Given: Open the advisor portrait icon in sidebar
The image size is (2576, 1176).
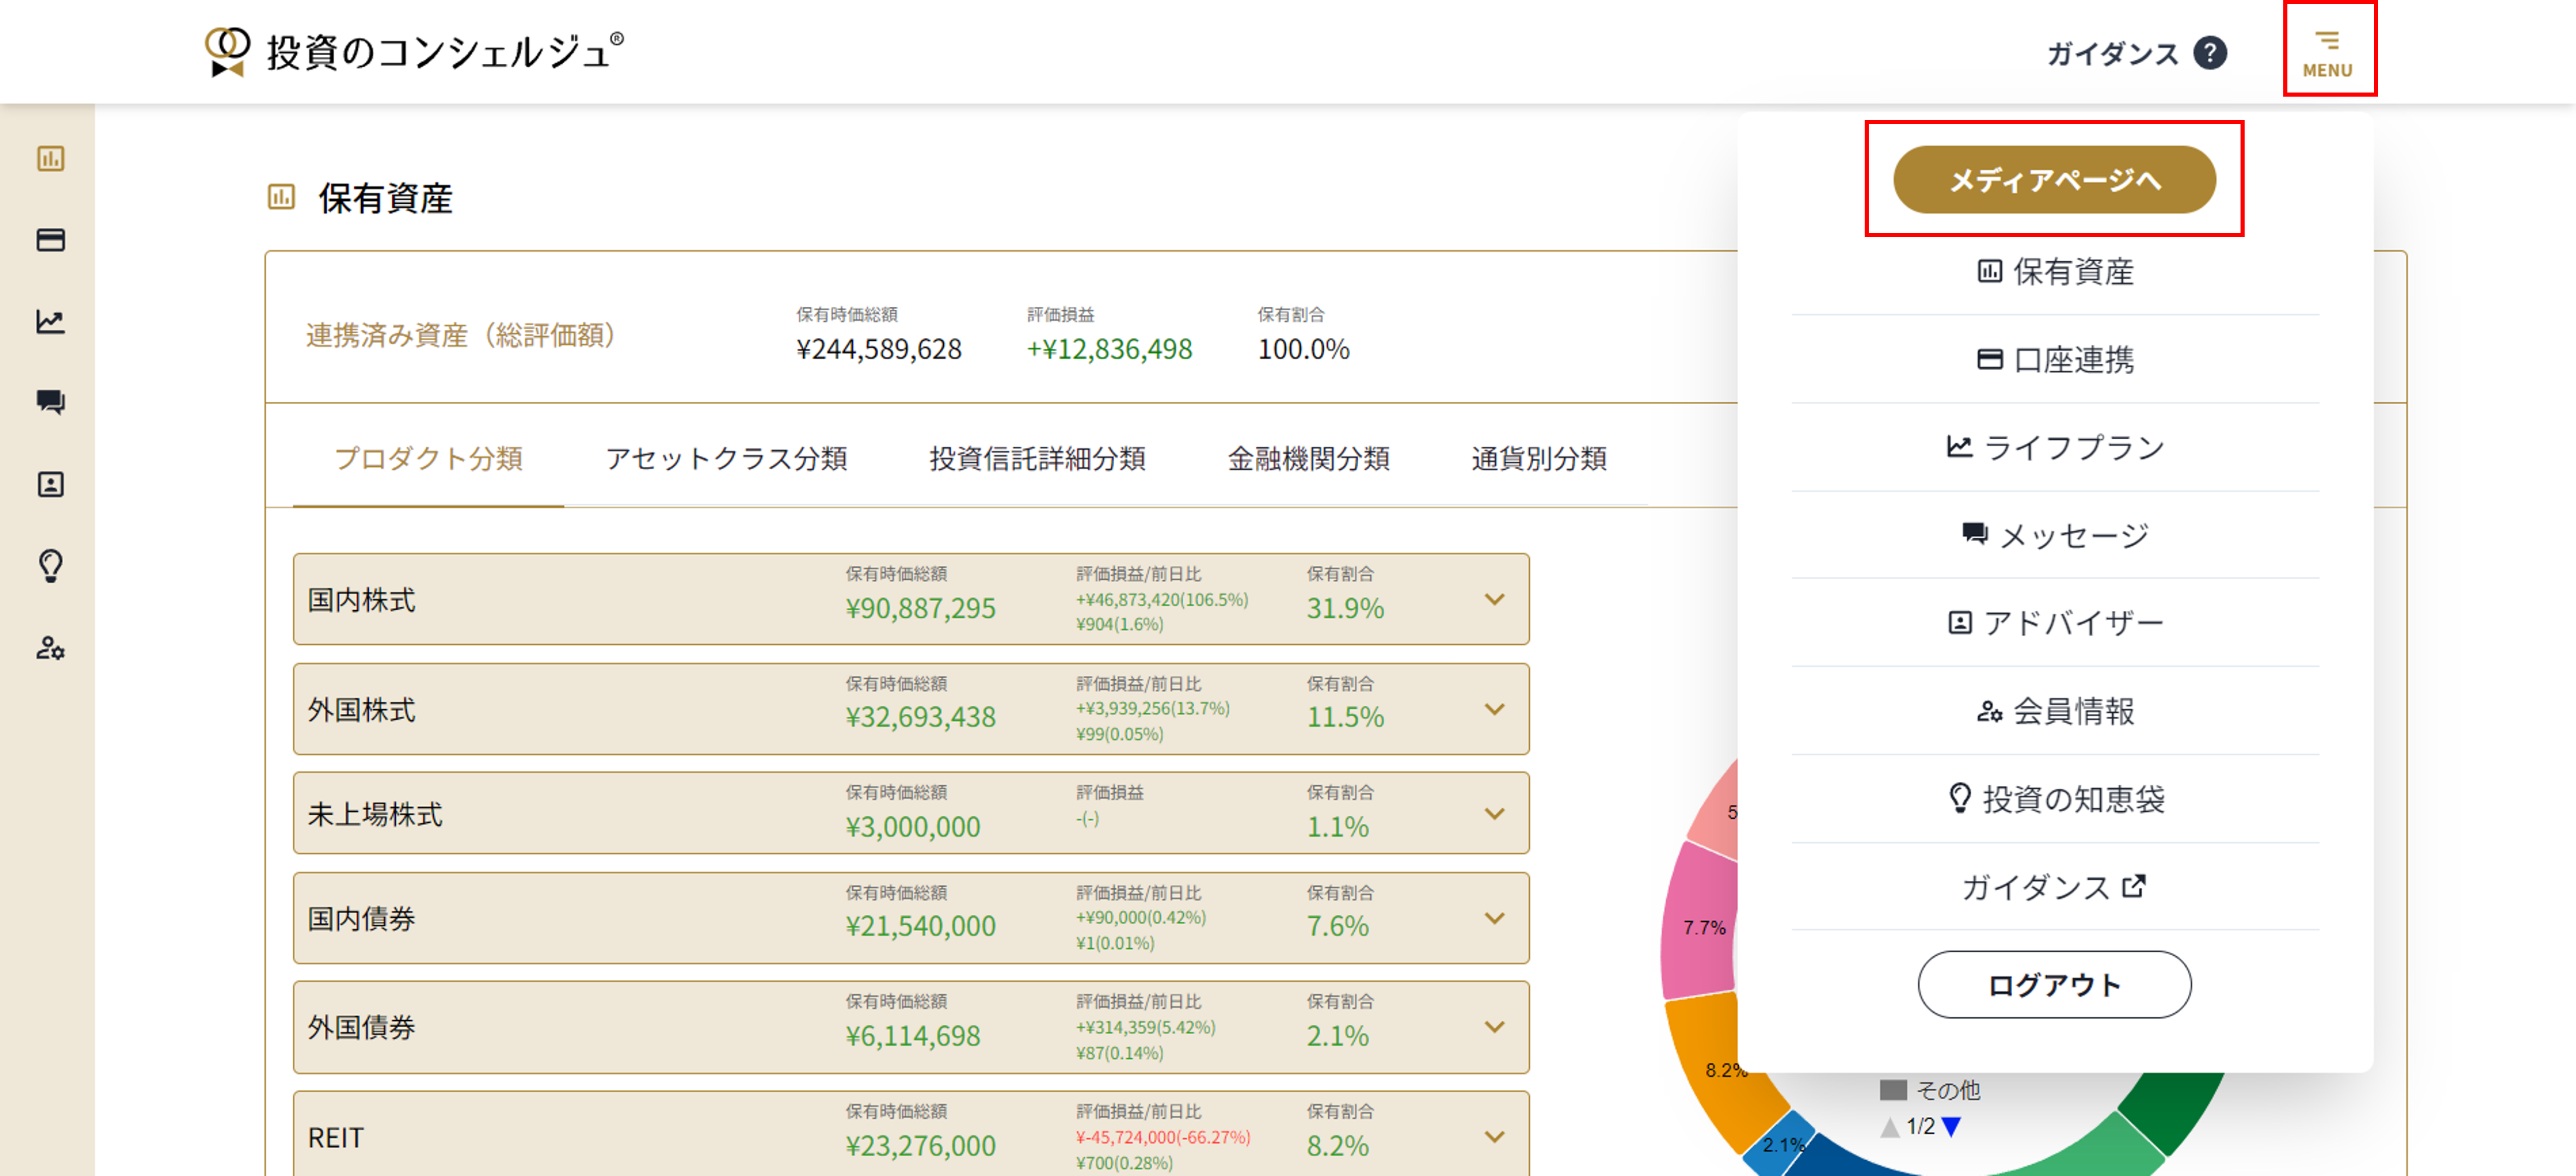Looking at the screenshot, I should 50,484.
